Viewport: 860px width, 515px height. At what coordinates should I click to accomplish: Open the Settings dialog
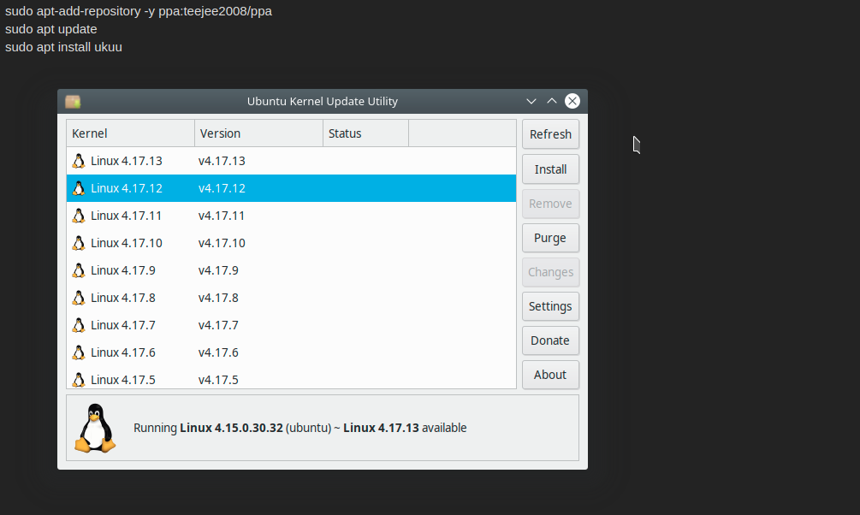(x=551, y=306)
